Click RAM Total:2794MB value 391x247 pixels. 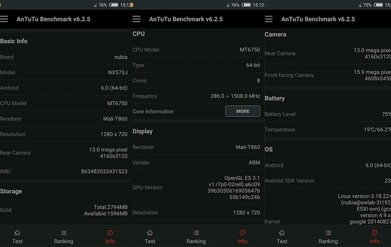coord(110,207)
